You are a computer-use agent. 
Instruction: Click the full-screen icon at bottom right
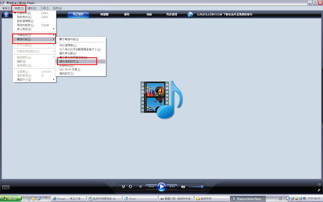[x=319, y=185]
